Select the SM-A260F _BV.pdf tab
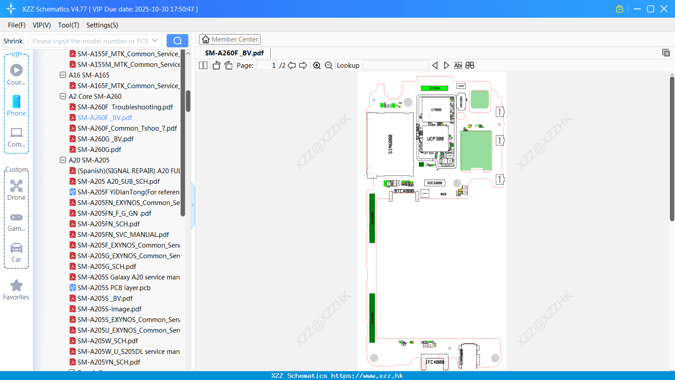The image size is (675, 380). point(234,53)
